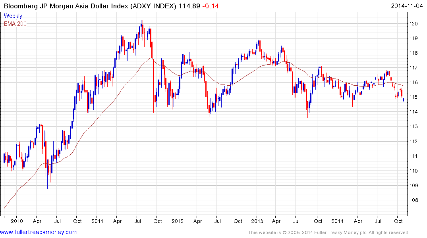Click the price change value -0.14
The image size is (427, 238).
pos(211,6)
